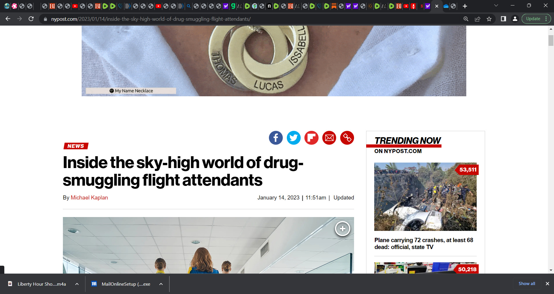The image size is (554, 294).
Task: Click the vertical scrollbar thumb
Action: pyautogui.click(x=551, y=40)
